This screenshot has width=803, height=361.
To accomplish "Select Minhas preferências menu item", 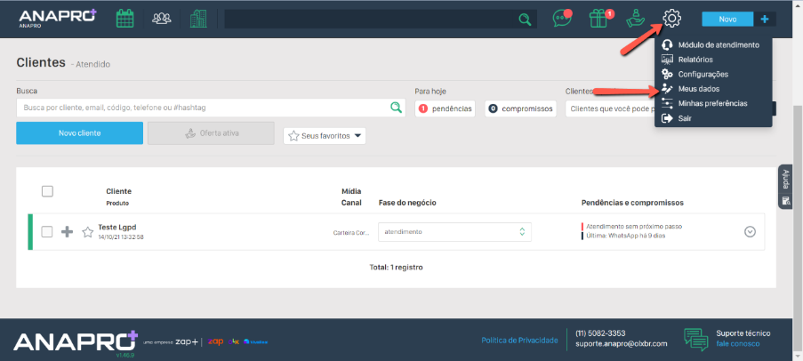I will pos(713,103).
